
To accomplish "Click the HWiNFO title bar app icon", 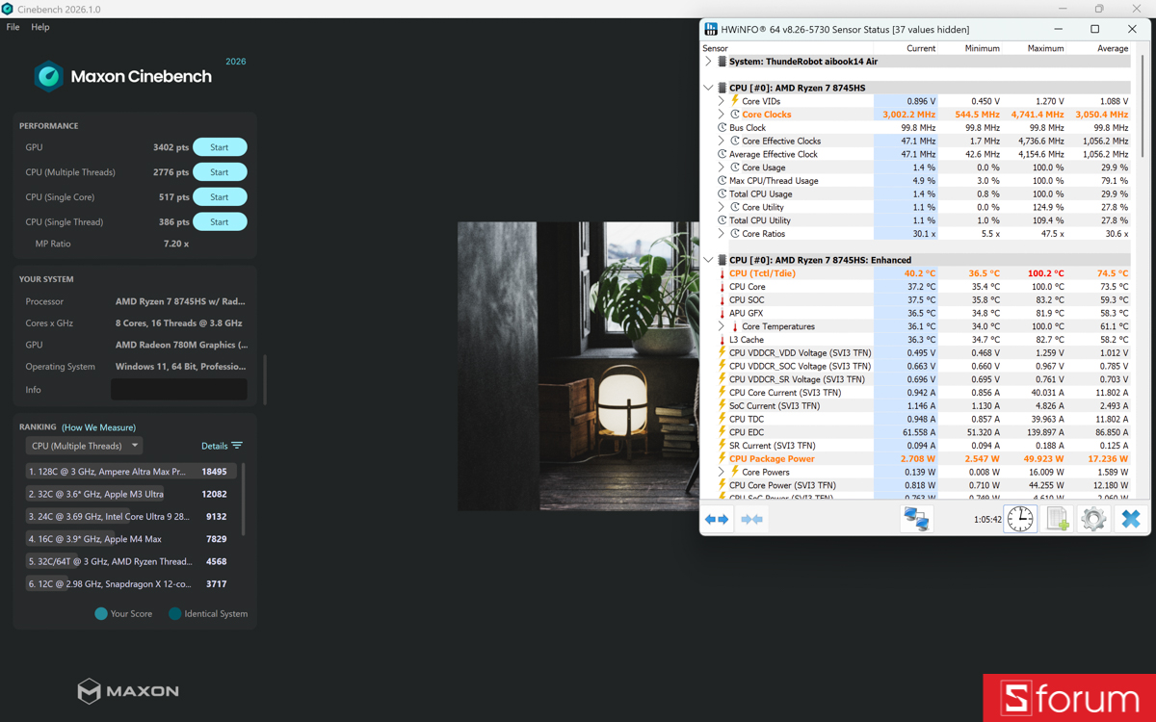I will (x=711, y=29).
